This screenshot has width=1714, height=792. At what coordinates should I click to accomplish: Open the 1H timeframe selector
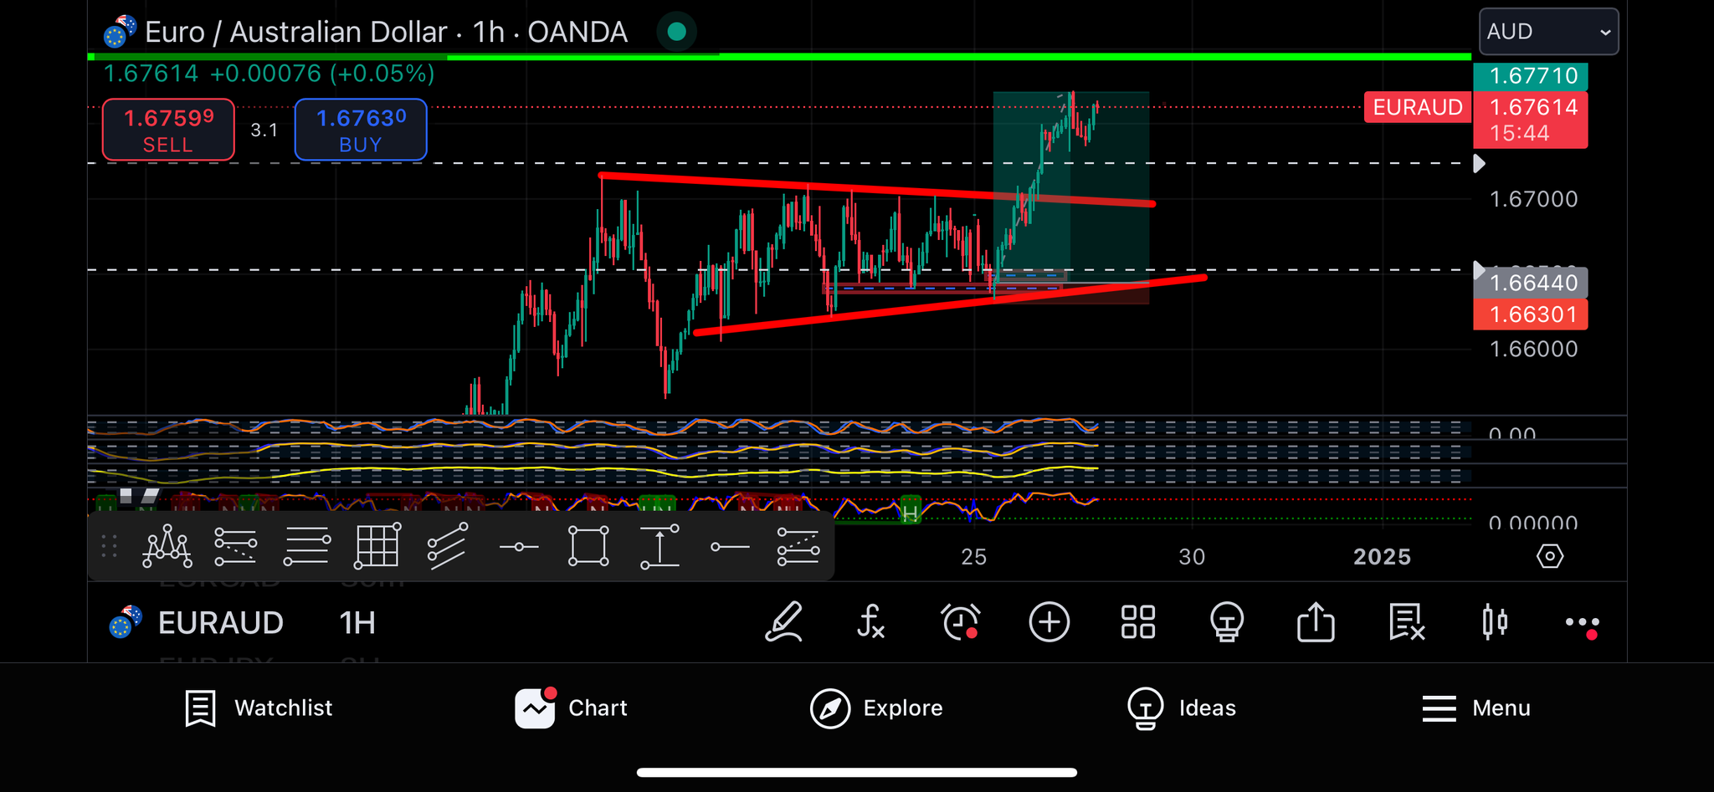357,623
